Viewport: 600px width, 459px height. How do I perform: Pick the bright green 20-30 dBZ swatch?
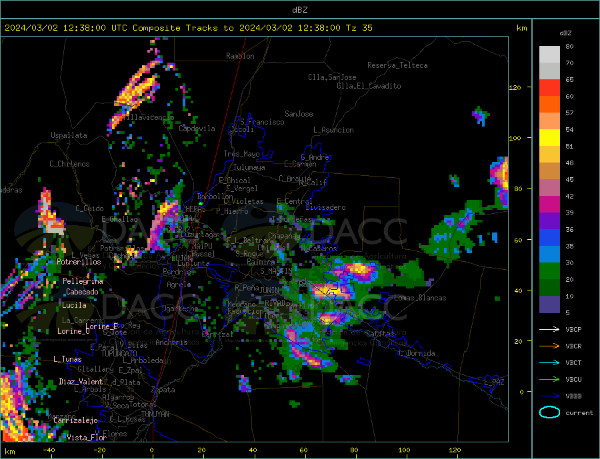[x=549, y=271]
